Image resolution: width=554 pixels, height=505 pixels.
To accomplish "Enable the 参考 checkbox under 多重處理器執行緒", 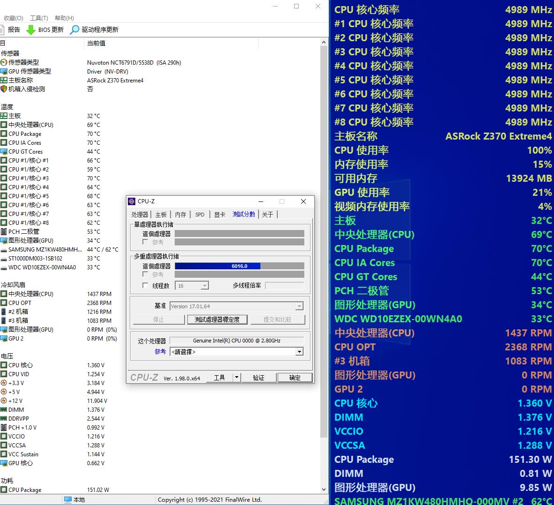I will point(145,275).
